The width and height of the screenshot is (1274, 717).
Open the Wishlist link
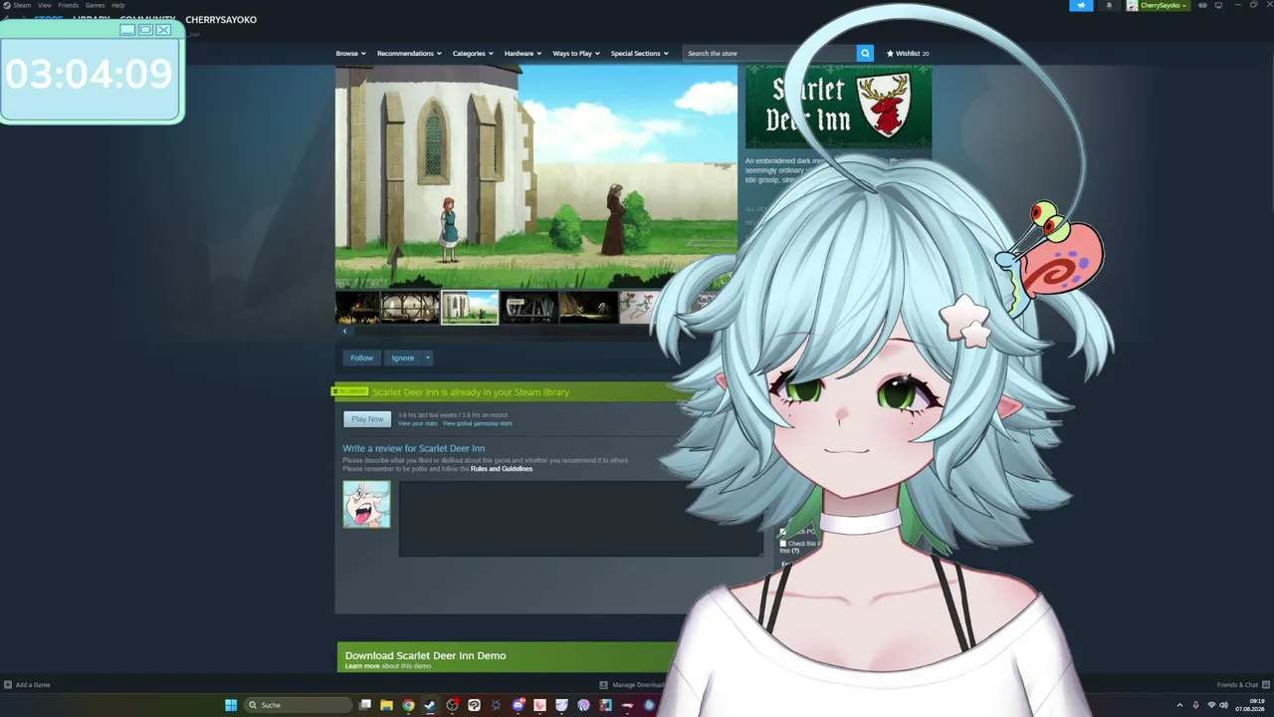pos(908,54)
